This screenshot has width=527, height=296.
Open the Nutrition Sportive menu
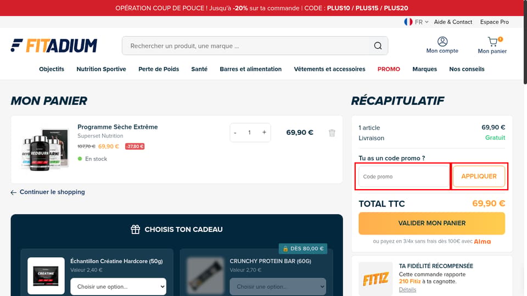coord(101,69)
